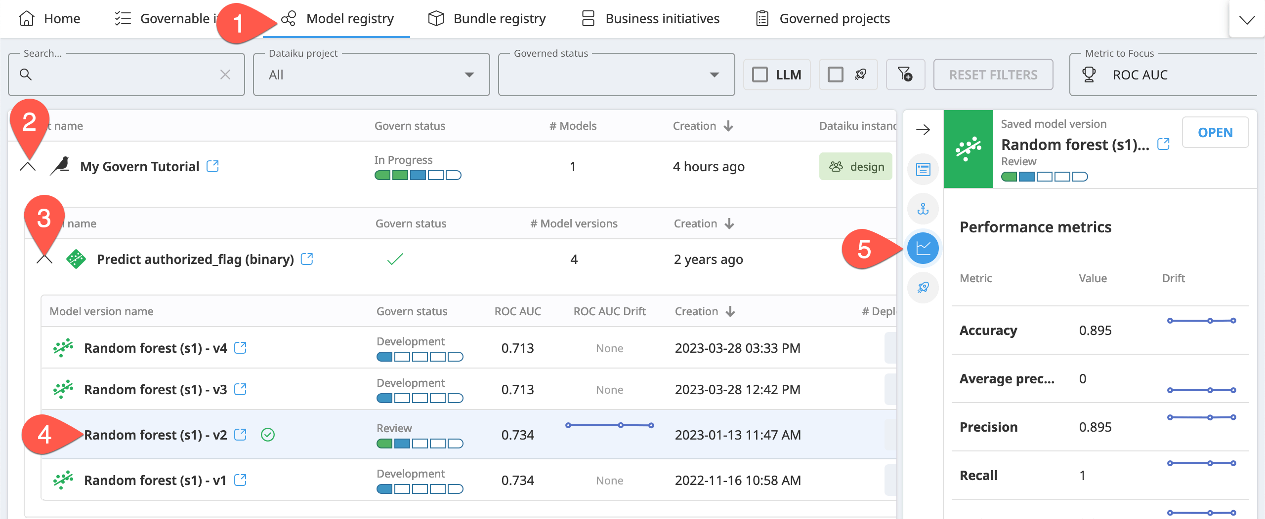Sort models by Creation column arrow

click(x=729, y=223)
